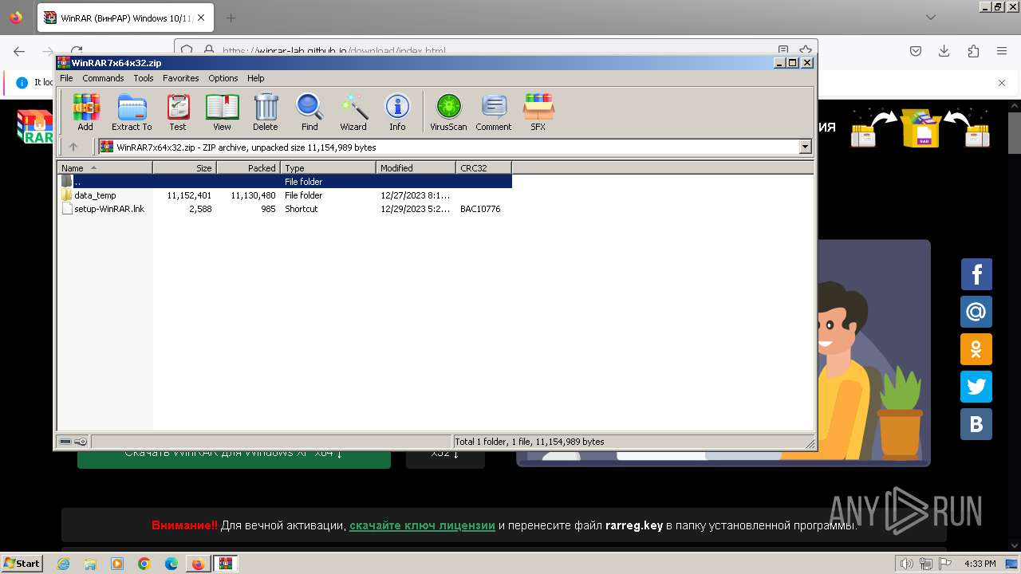Click the drive icon in WinRAR status bar
Screen dimensions: 1021x574
click(x=65, y=442)
